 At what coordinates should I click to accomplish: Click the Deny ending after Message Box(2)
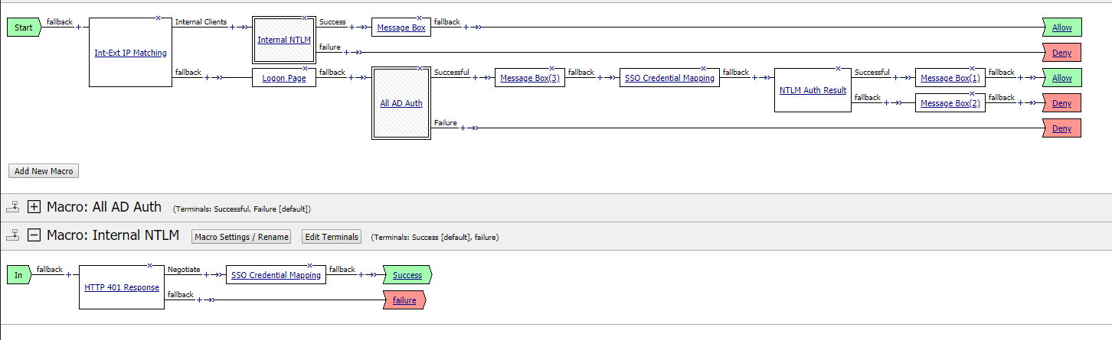click(x=1061, y=103)
